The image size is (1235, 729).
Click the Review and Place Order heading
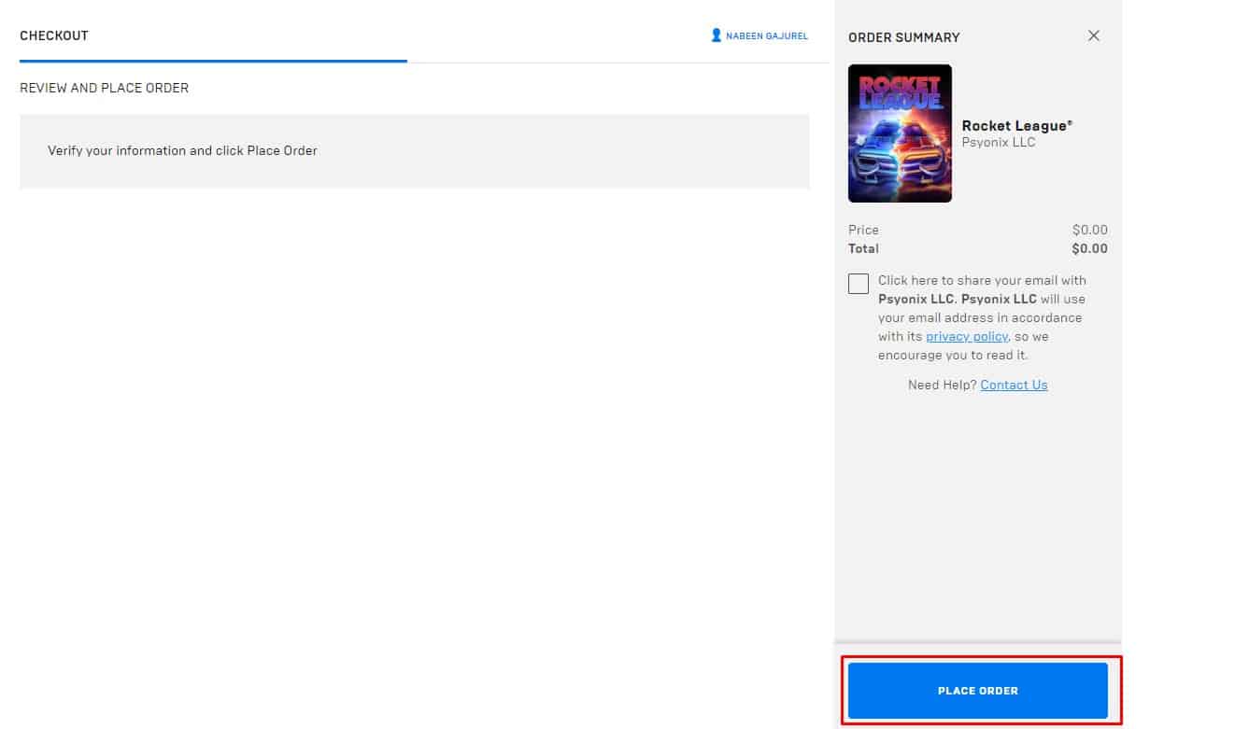coord(104,88)
